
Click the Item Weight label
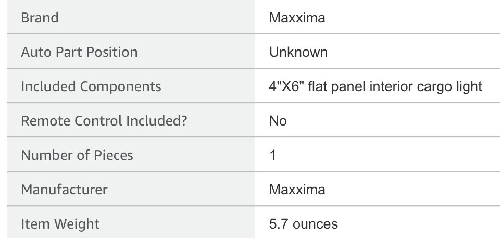[60, 224]
